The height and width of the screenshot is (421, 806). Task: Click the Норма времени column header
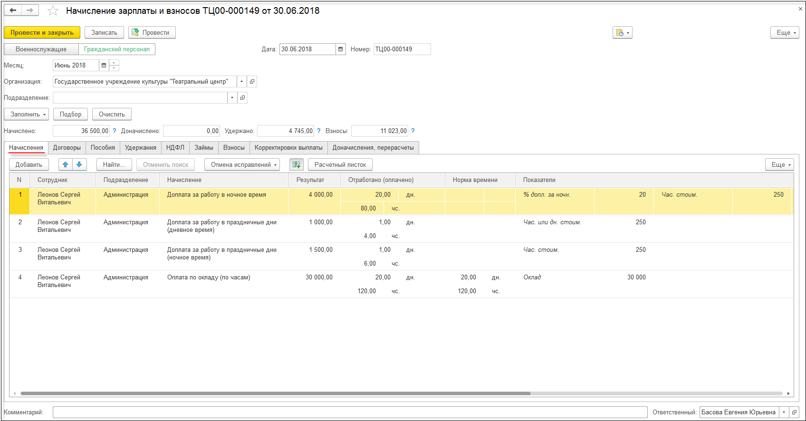480,180
